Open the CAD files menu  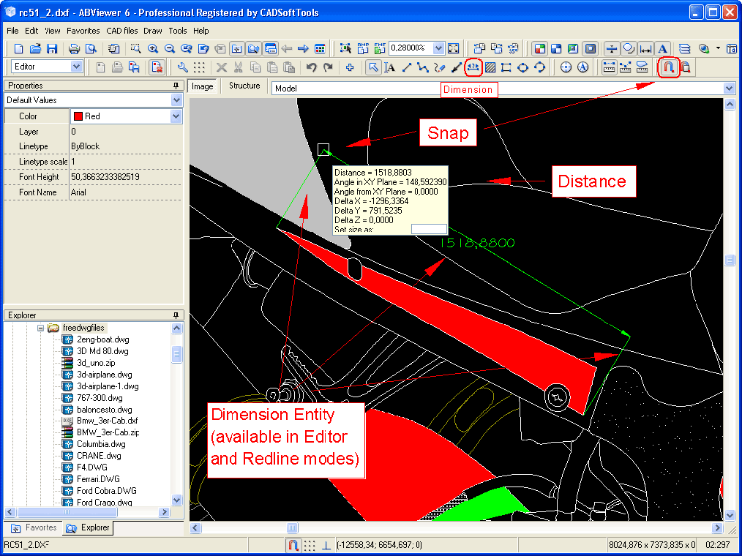tap(122, 31)
